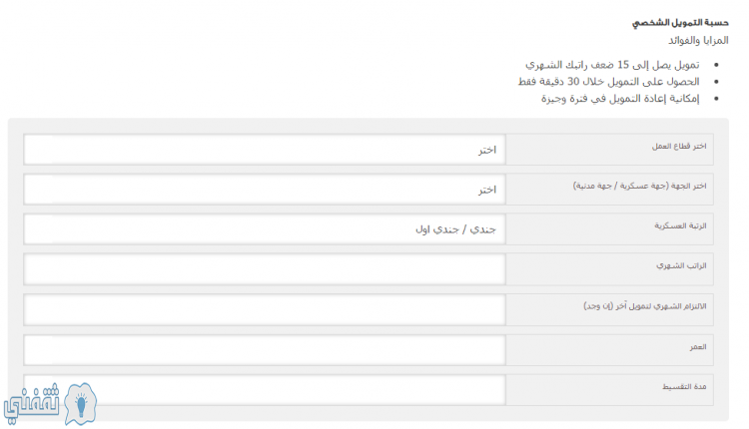Click the الالتزام الشهري (إن وجد) label
This screenshot has height=429, width=749.
click(644, 306)
